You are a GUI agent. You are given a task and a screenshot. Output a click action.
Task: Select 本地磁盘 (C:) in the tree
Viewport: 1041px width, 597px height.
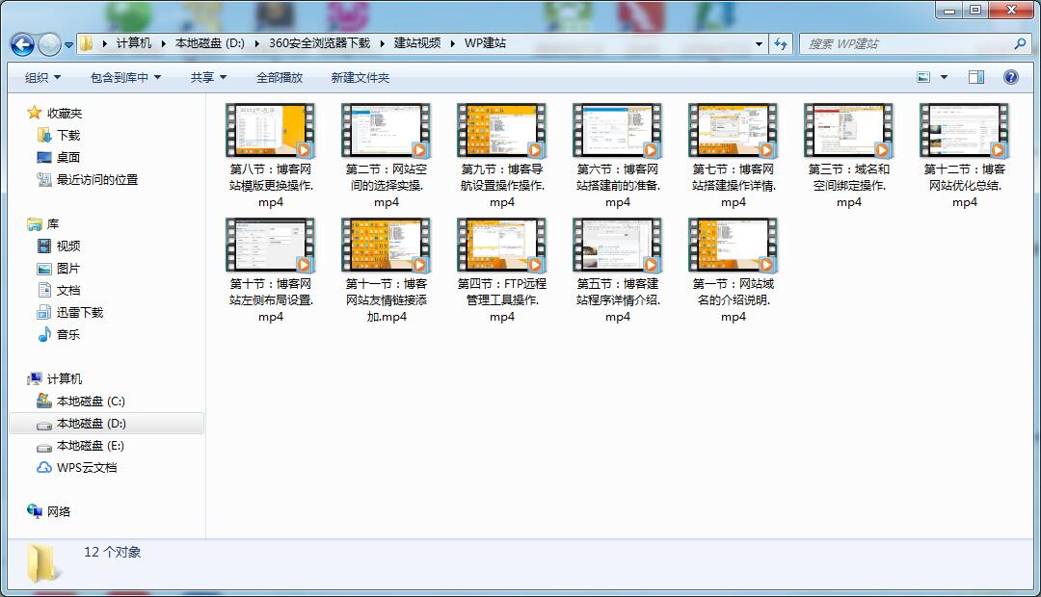point(91,402)
